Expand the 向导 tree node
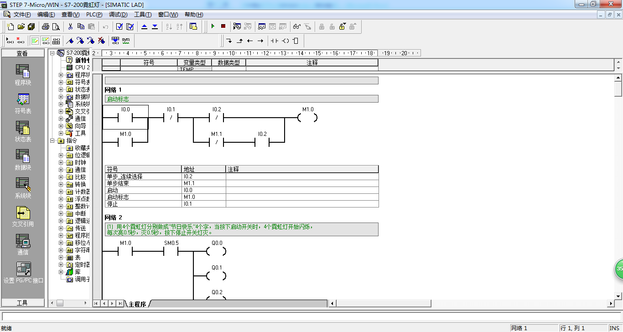The image size is (623, 332). (x=61, y=126)
